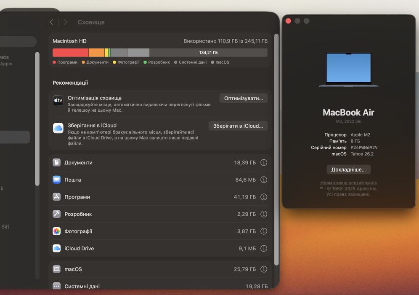Screen dimensions: 419x295
Task: Click the Програми App Store icon
Action: click(x=56, y=197)
